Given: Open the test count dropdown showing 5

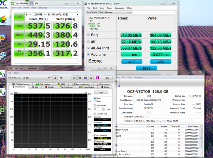Looking at the screenshot, I should (28, 15).
